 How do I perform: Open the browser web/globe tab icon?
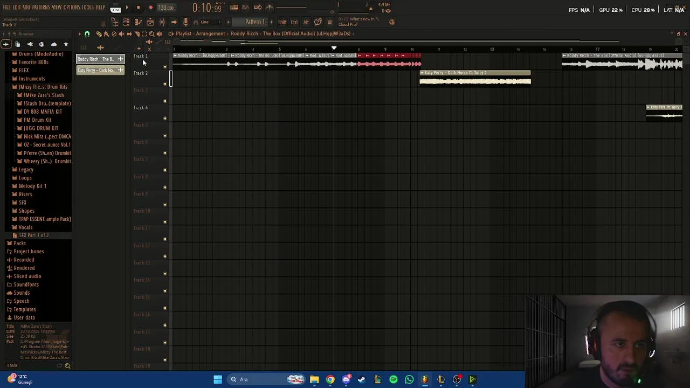click(x=42, y=44)
